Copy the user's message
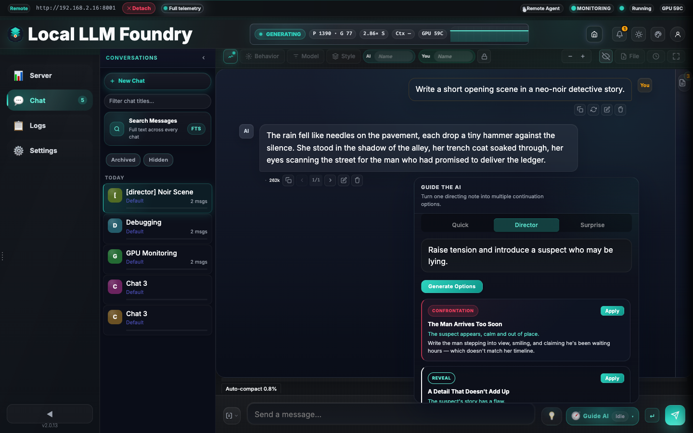The image size is (693, 433). click(580, 110)
